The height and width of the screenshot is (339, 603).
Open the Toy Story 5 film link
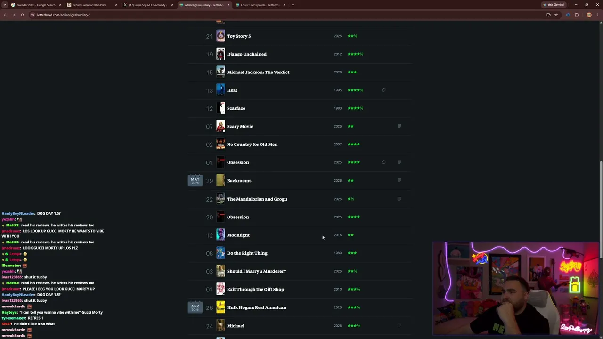239,36
